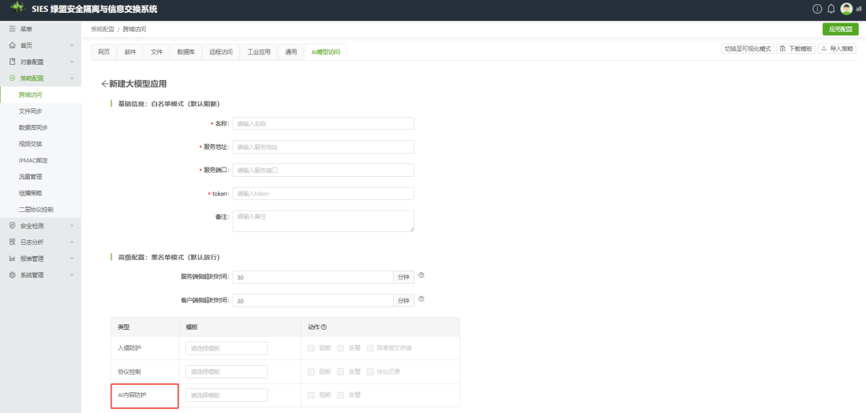The height and width of the screenshot is (413, 866).
Task: Click the green 应用配置 button
Action: pos(840,29)
